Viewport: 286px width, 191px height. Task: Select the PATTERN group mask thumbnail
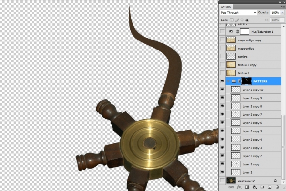[246, 81]
